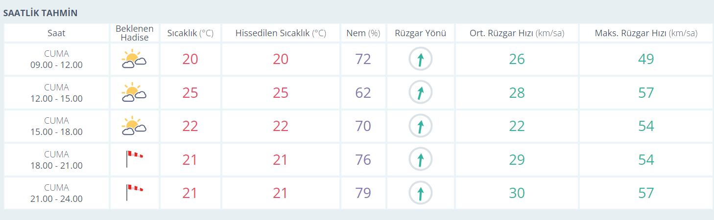Click the Ort. Rüzgar Hızı column header
Image resolution: width=714 pixels, height=220 pixels.
tap(517, 33)
